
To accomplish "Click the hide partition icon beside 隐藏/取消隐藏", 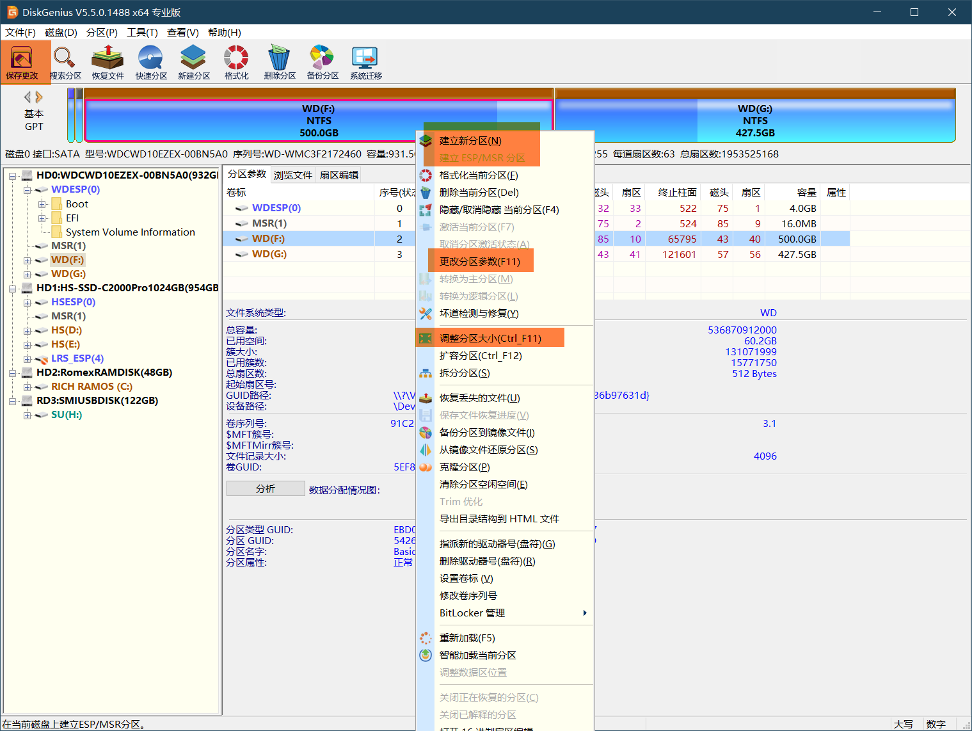I will click(x=426, y=210).
